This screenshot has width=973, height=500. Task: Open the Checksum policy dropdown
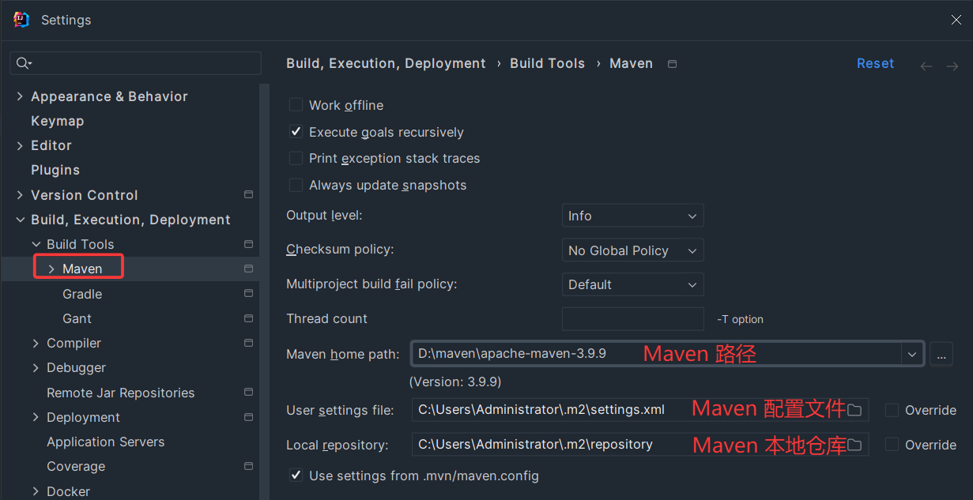pos(632,250)
